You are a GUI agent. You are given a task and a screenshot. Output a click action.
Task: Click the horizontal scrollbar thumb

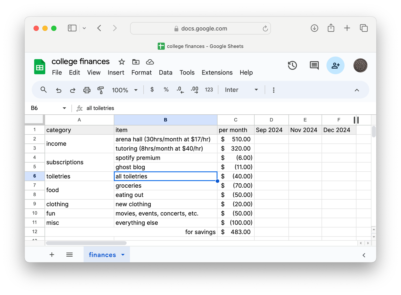(x=86, y=243)
